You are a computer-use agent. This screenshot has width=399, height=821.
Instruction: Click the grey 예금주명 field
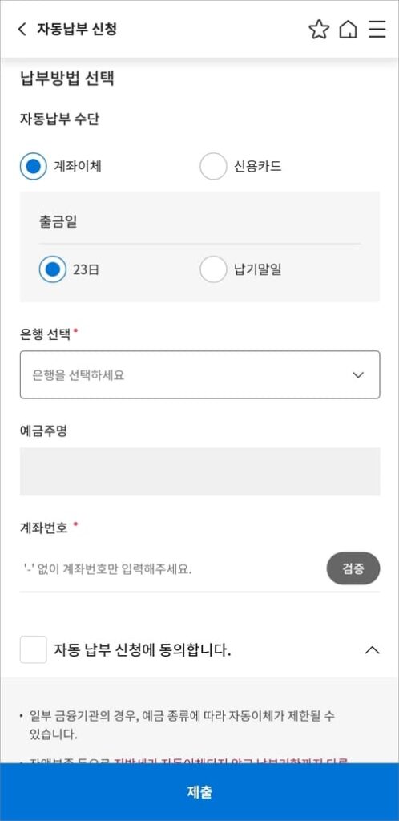pyautogui.click(x=199, y=471)
